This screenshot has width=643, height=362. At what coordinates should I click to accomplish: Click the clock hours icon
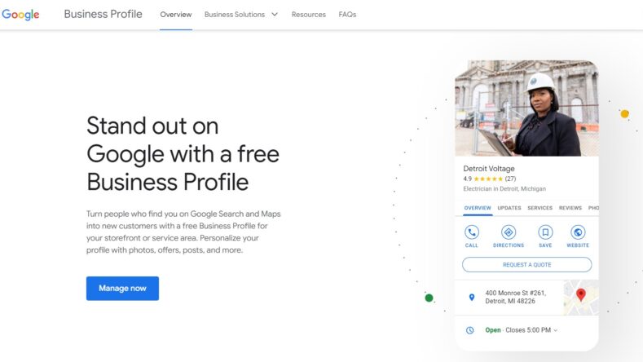click(x=469, y=330)
